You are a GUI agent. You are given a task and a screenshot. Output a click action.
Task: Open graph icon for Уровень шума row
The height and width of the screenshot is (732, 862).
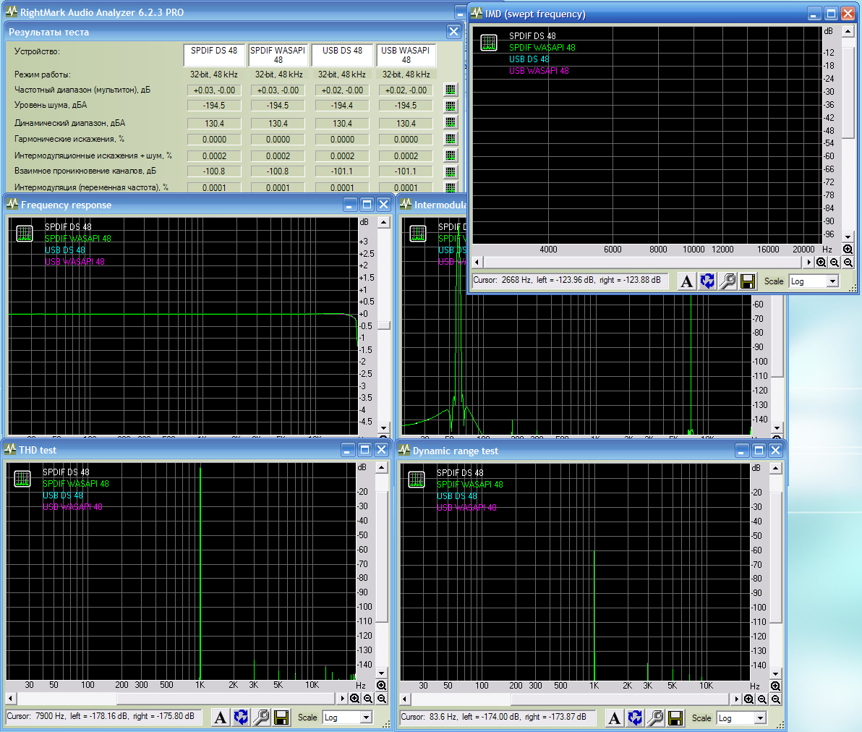(x=451, y=106)
